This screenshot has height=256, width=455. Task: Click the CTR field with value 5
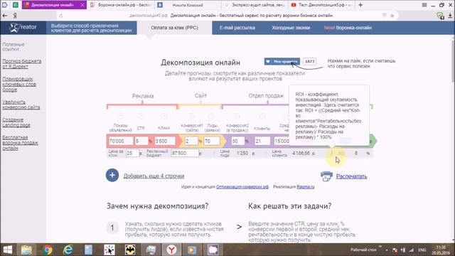(141, 141)
